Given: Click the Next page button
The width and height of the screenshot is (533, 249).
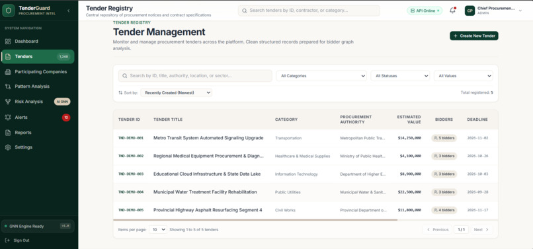Looking at the screenshot, I should point(481,230).
